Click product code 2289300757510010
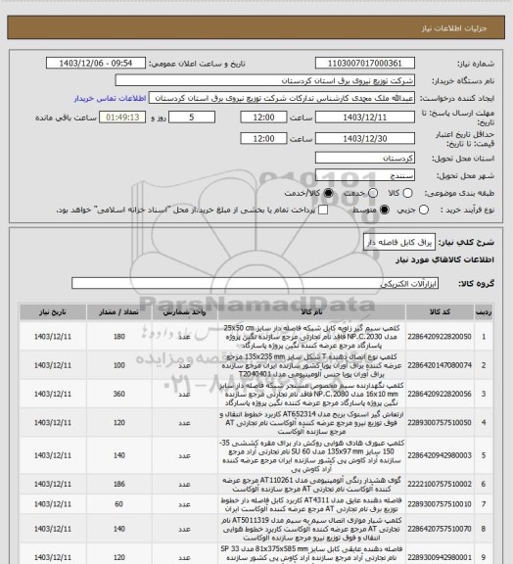 440,504
